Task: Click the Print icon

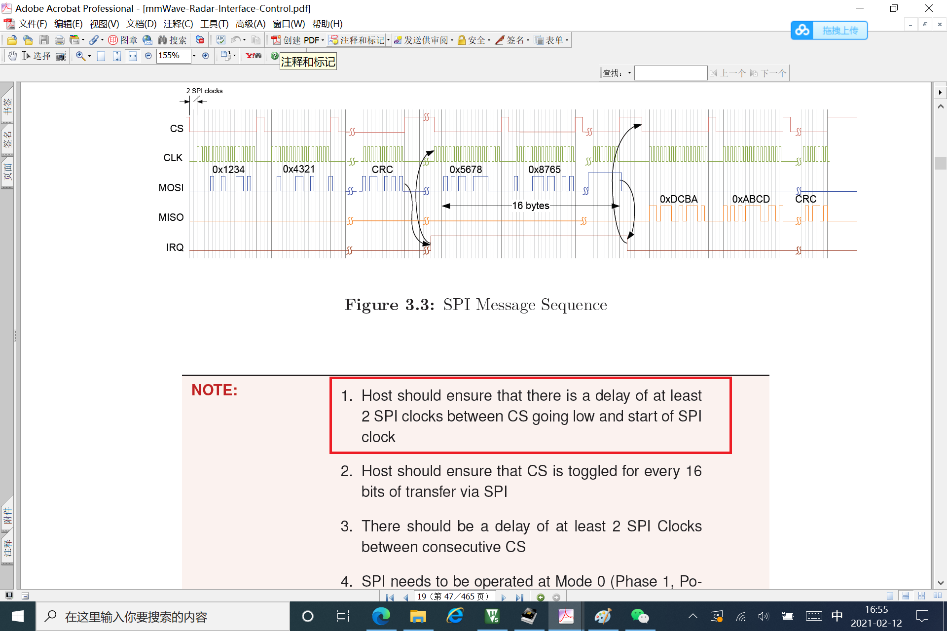Action: point(60,40)
